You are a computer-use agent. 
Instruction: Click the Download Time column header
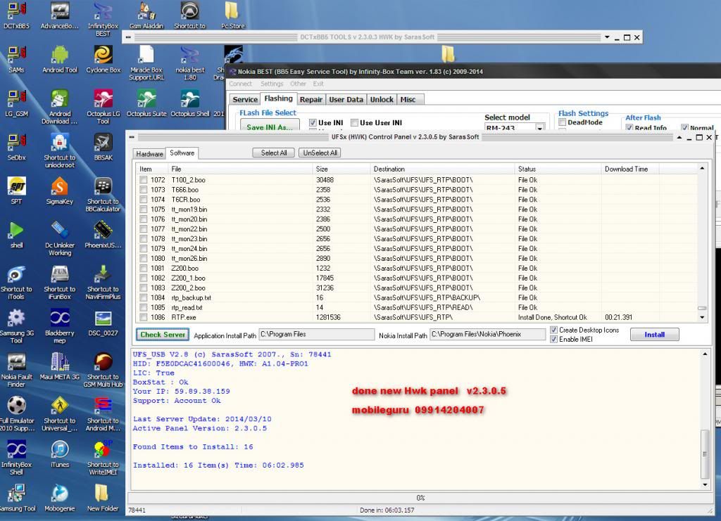pos(630,169)
